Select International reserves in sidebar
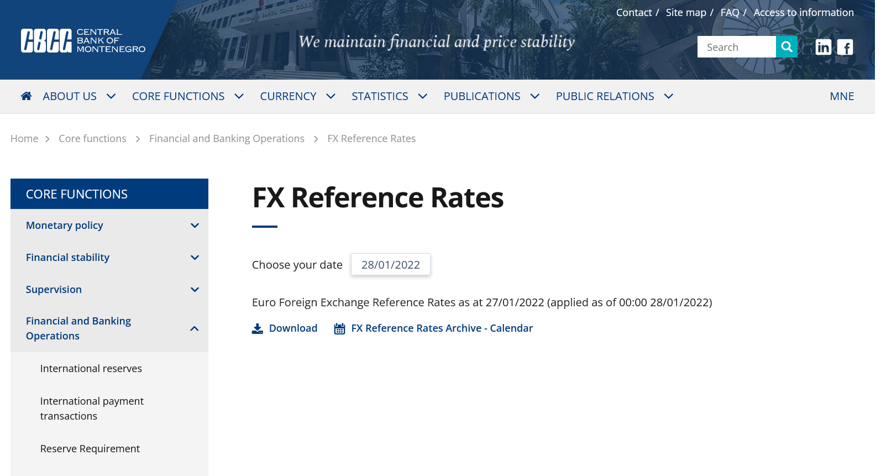This screenshot has width=886, height=476. 91,369
